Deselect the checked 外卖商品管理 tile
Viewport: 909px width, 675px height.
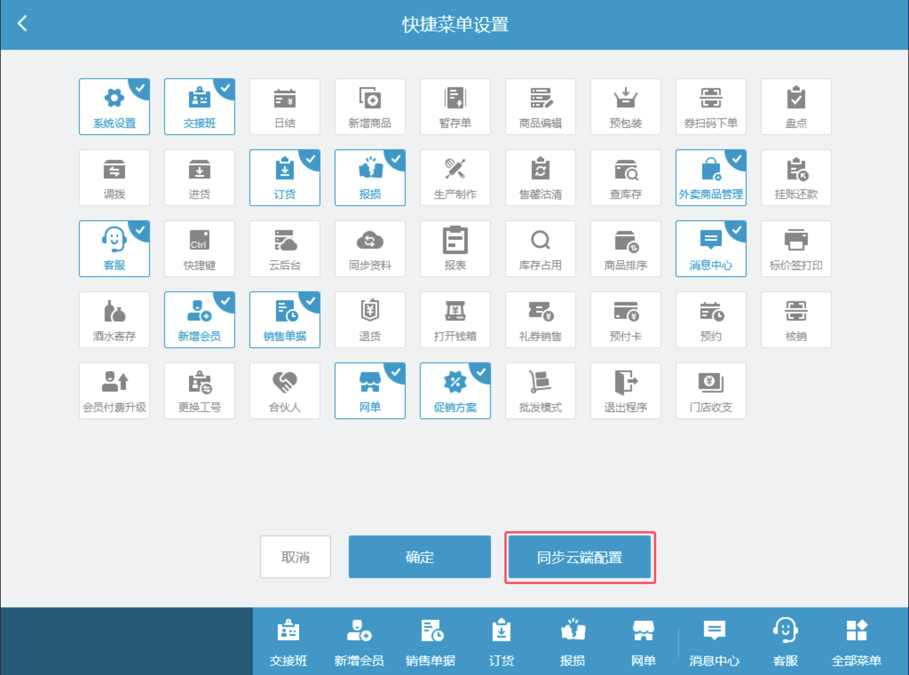710,178
